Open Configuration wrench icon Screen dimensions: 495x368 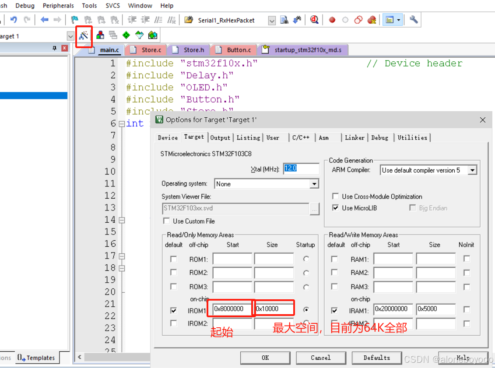[414, 20]
